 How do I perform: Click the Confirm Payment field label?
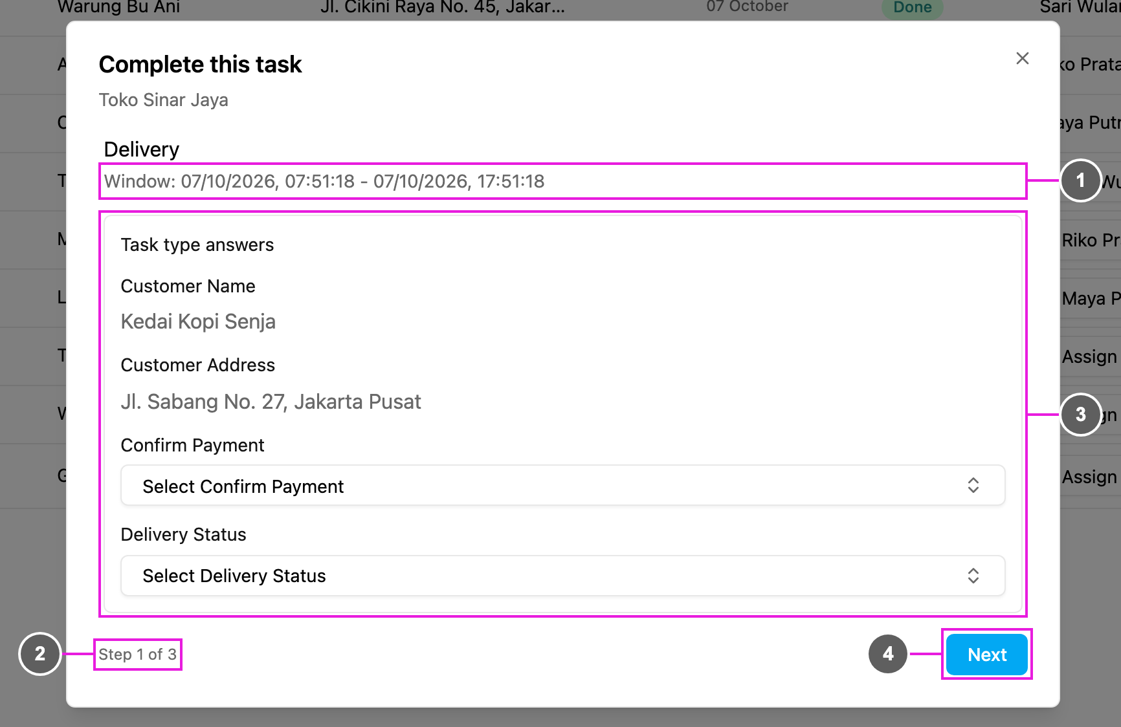click(192, 445)
